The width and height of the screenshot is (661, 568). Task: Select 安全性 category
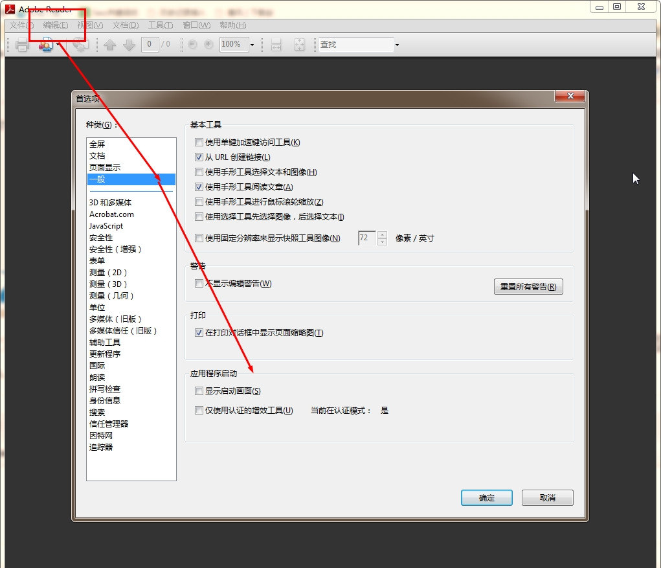point(131,238)
